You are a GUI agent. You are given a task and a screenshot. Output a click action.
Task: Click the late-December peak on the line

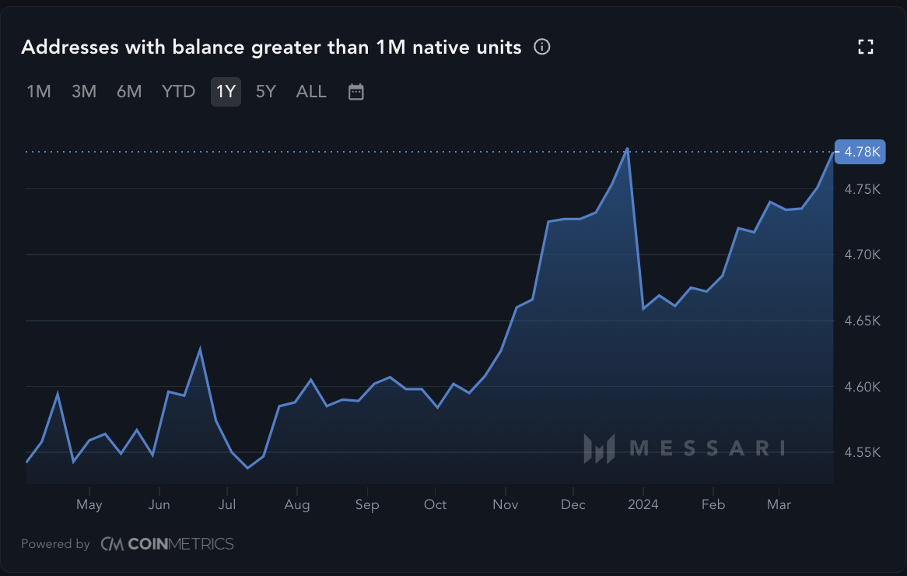click(x=627, y=149)
